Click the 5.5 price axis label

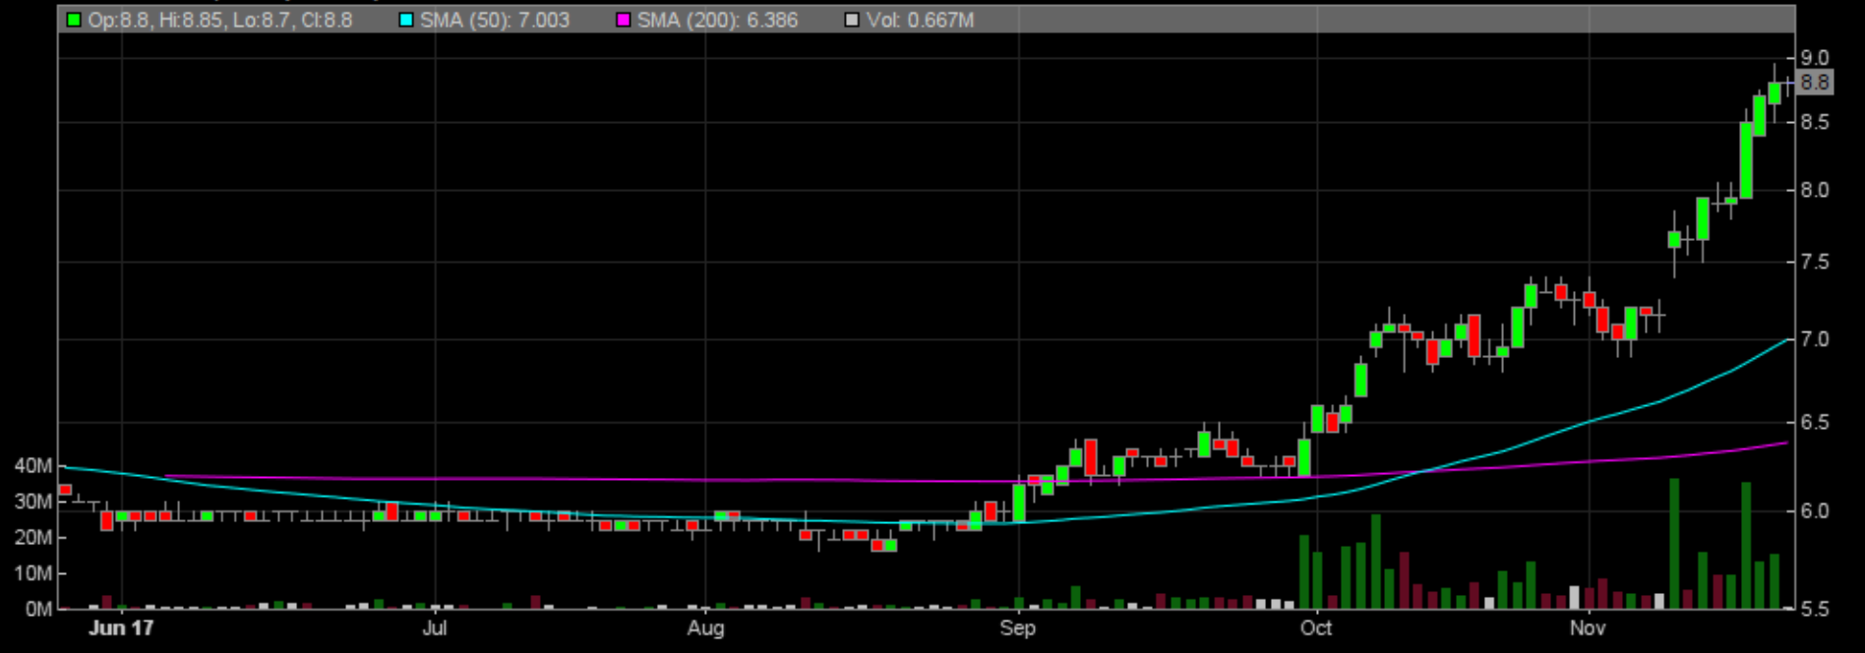1815,609
